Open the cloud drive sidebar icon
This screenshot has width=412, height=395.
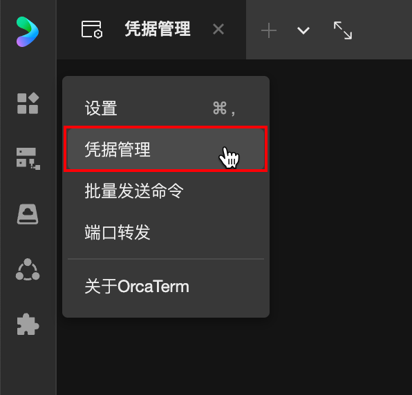[28, 214]
